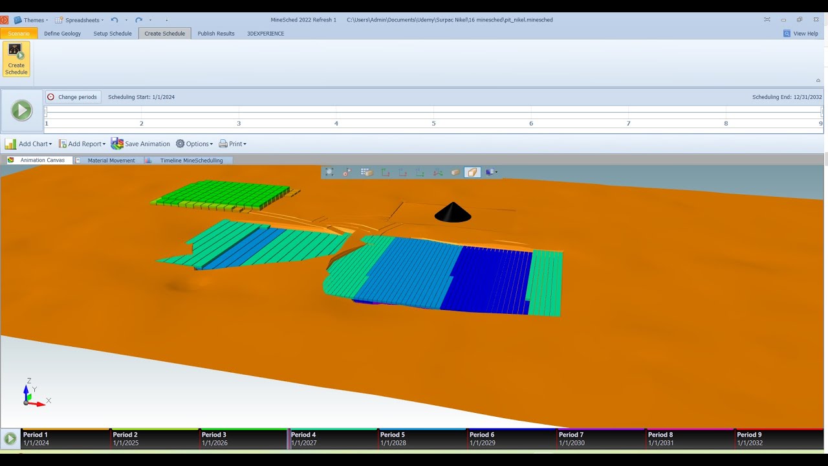Select Period 5 in the bottom timeline
Screen dimensions: 828x466
click(x=422, y=439)
